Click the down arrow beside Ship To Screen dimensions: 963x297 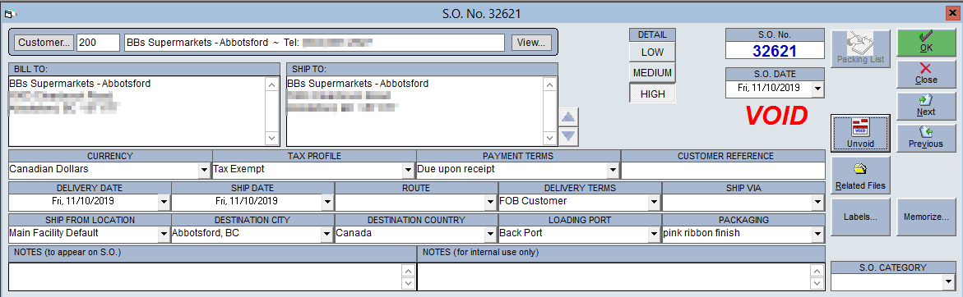pos(569,136)
